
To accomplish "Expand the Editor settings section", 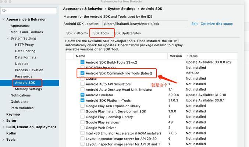I will click(x=3, y=121).
